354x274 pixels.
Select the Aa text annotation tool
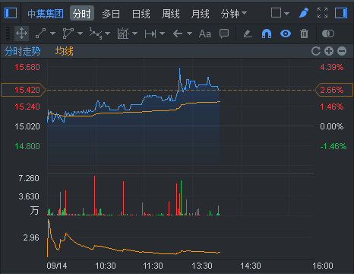205,33
